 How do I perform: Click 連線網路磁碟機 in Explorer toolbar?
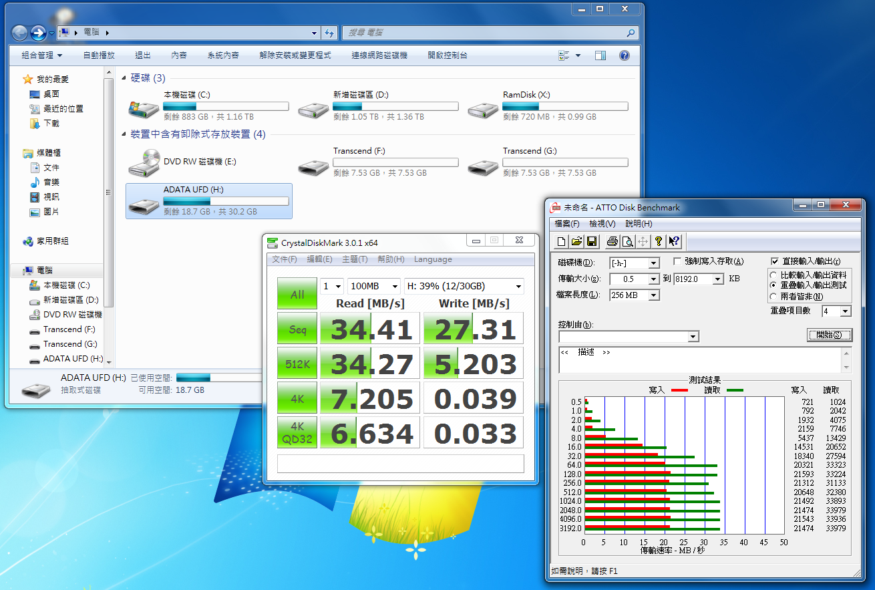[x=379, y=55]
